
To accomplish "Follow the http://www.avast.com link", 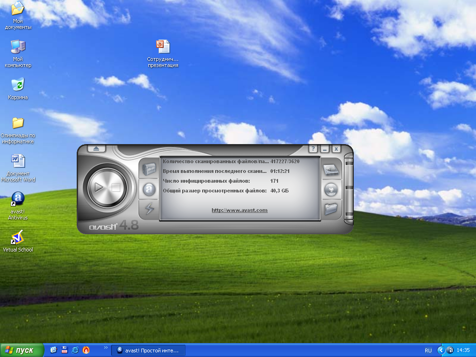I will click(x=239, y=210).
